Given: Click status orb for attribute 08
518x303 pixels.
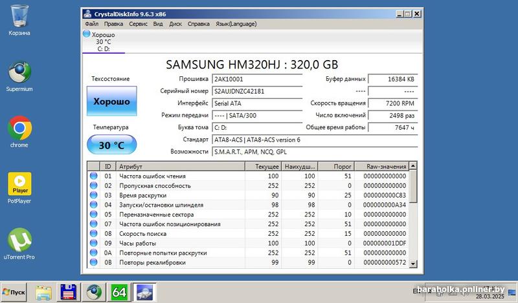Looking at the screenshot, I should [x=93, y=233].
